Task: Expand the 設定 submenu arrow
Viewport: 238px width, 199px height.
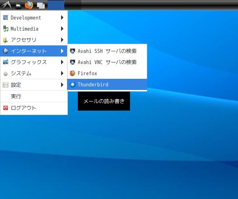Action: [x=62, y=85]
